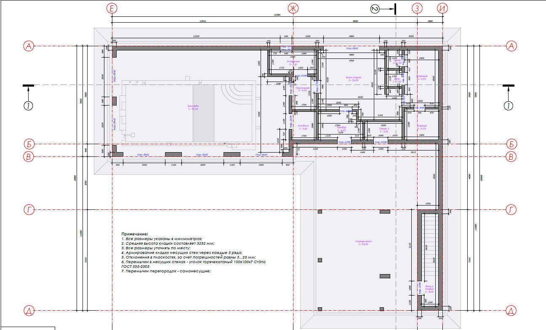The height and width of the screenshot is (330, 546).
Task: Select the Моечная room label
Action: point(421,77)
